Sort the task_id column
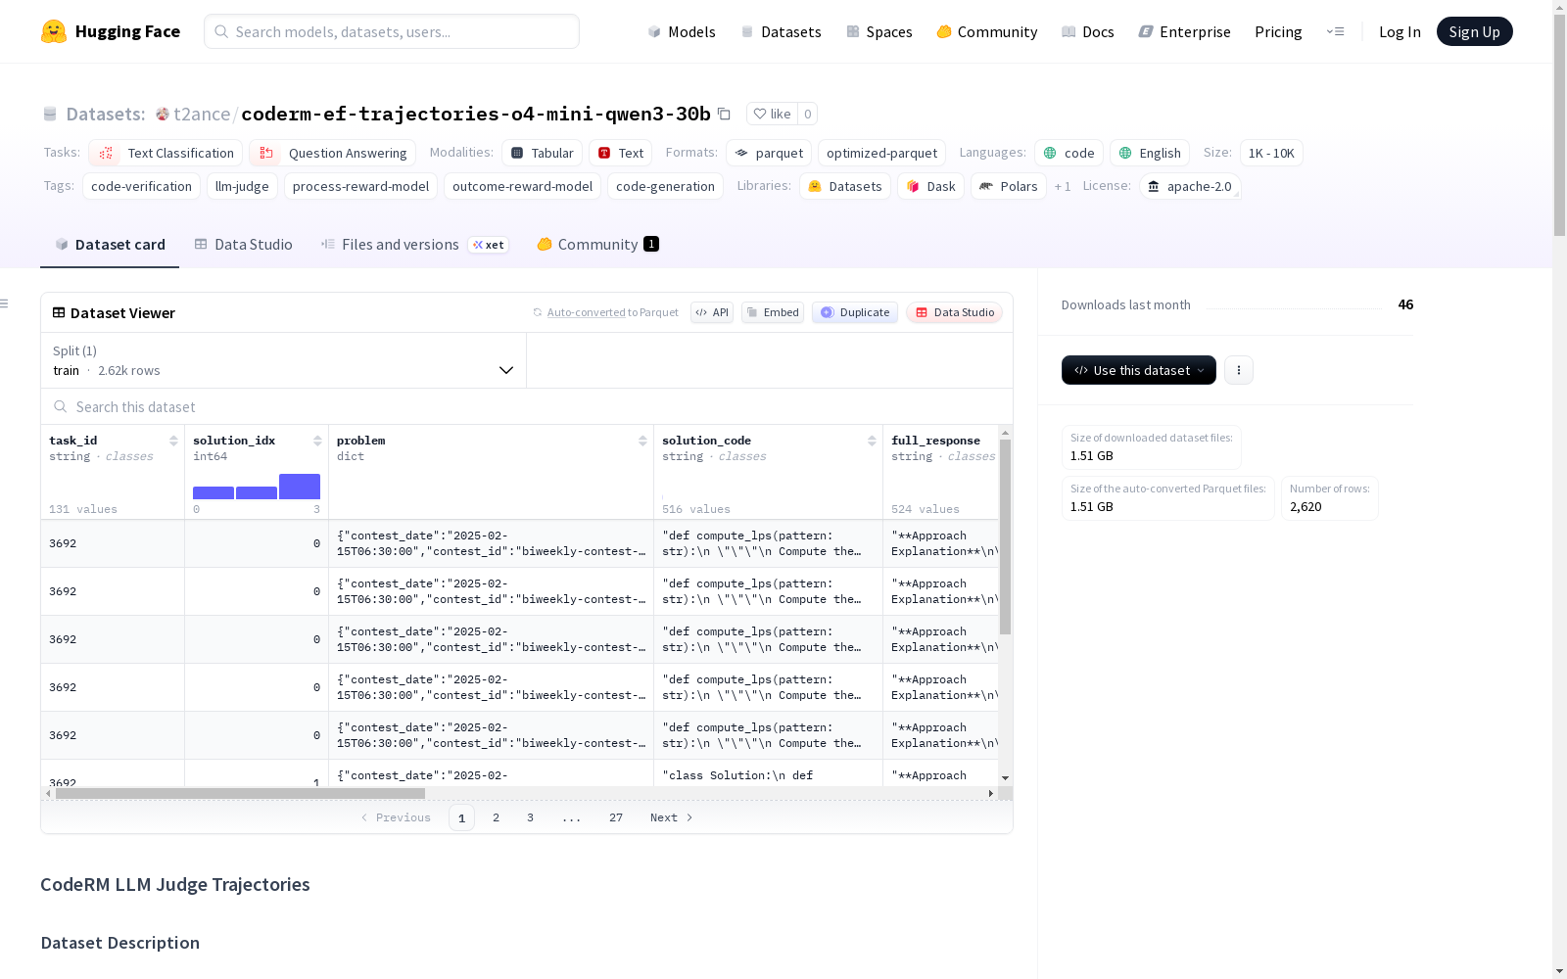Screen dimensions: 1567x979 (173, 441)
